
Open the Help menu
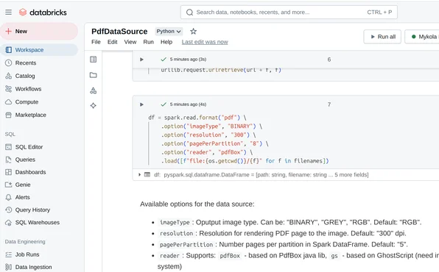[166, 42]
